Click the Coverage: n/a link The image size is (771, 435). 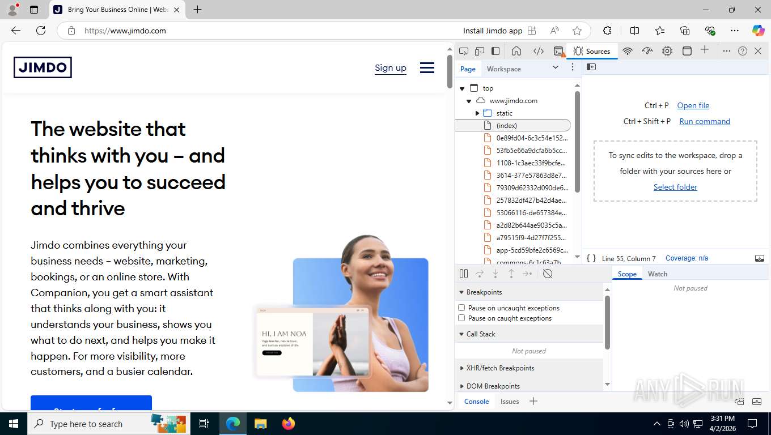coord(687,258)
